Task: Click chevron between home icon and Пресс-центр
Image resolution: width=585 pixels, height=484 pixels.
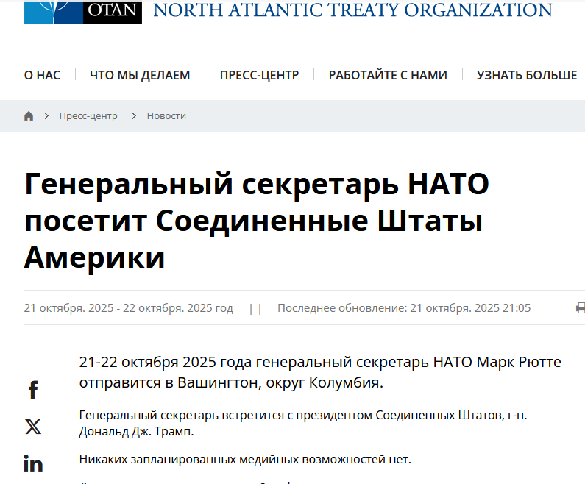Action: pos(46,116)
